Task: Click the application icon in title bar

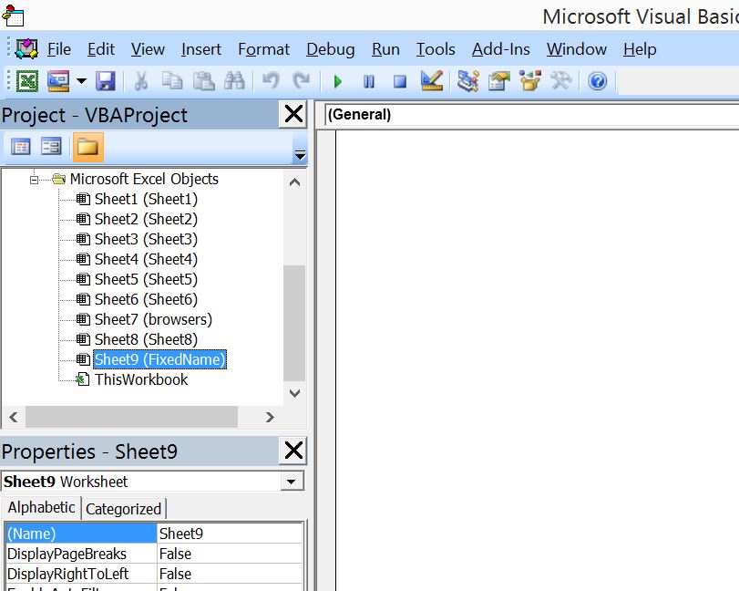Action: click(13, 15)
